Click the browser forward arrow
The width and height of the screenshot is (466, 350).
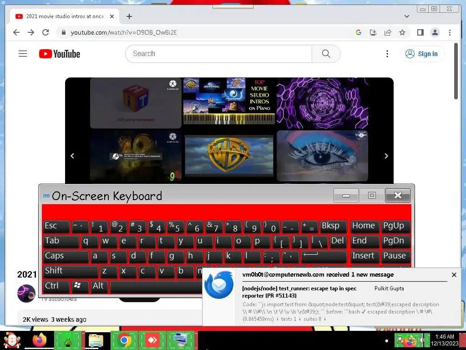point(31,32)
